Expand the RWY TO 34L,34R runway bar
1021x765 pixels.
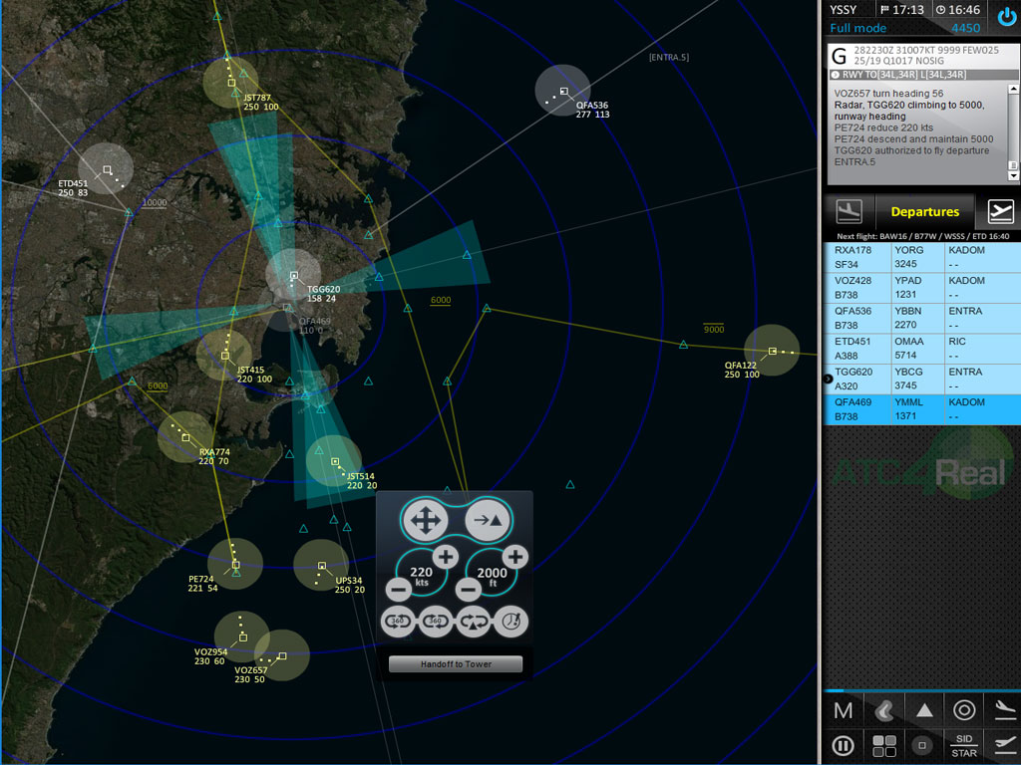tap(835, 75)
